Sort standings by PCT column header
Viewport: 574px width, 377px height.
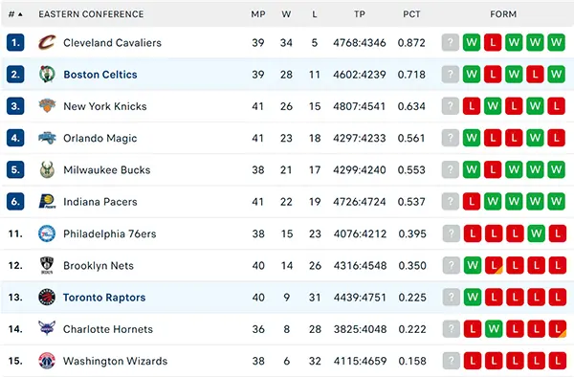[x=411, y=14]
